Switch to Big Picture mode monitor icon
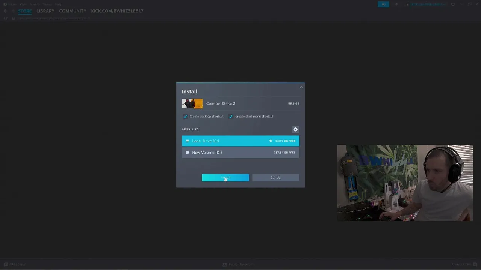Viewport: 481px width, 270px height. (x=453, y=4)
